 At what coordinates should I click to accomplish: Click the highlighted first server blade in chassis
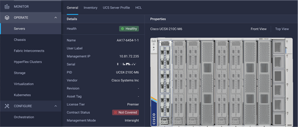pos(165,83)
